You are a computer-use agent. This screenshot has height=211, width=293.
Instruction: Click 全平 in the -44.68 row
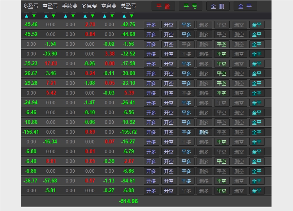coord(257,34)
